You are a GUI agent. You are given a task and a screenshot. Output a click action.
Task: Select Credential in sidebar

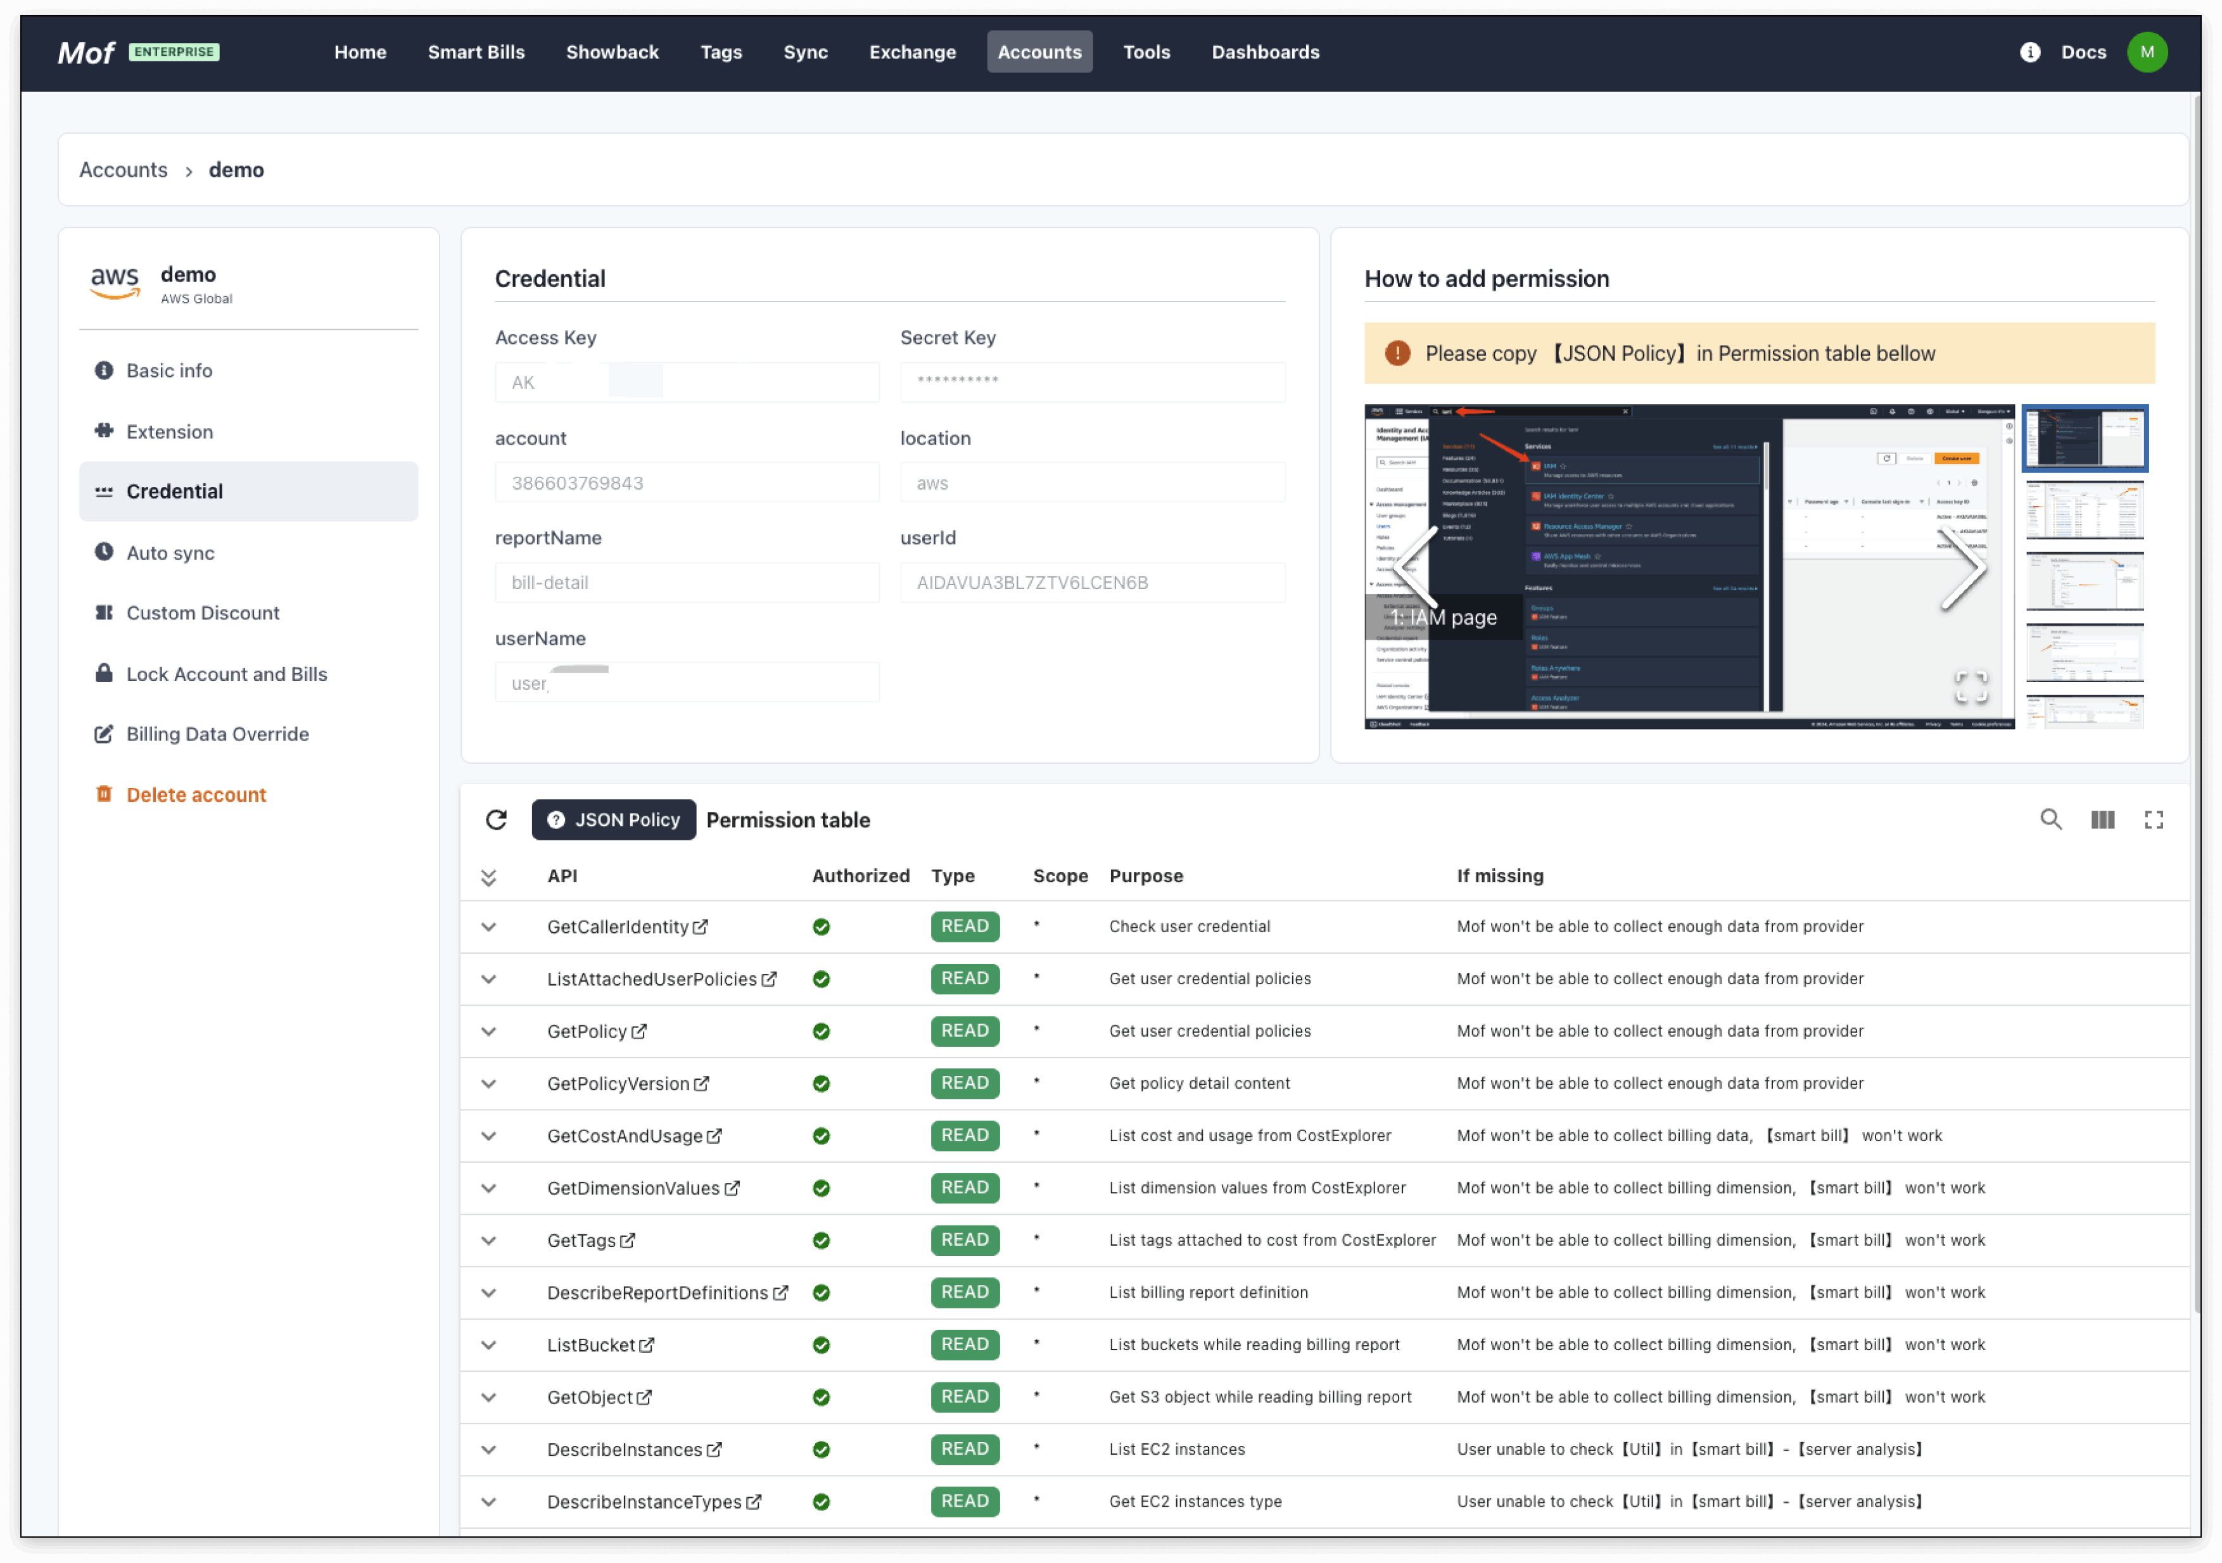coord(249,491)
